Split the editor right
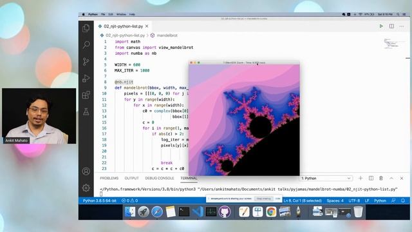Viewport: 412px width, 232px height. tap(391, 26)
